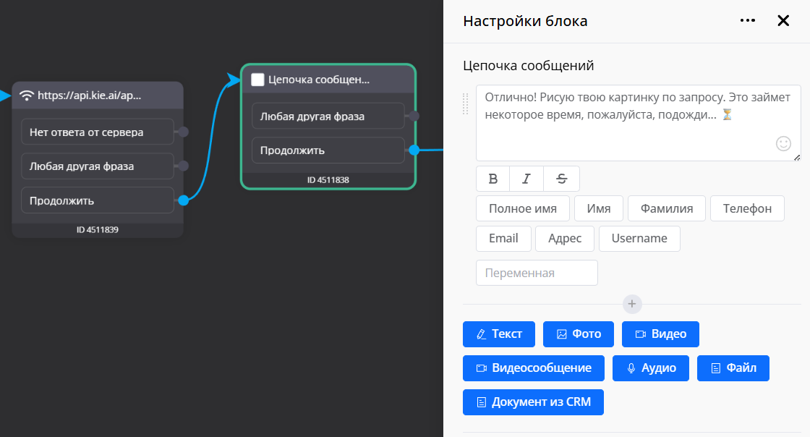Open the emoji picker in message field
The height and width of the screenshot is (437, 810).
coord(783,143)
